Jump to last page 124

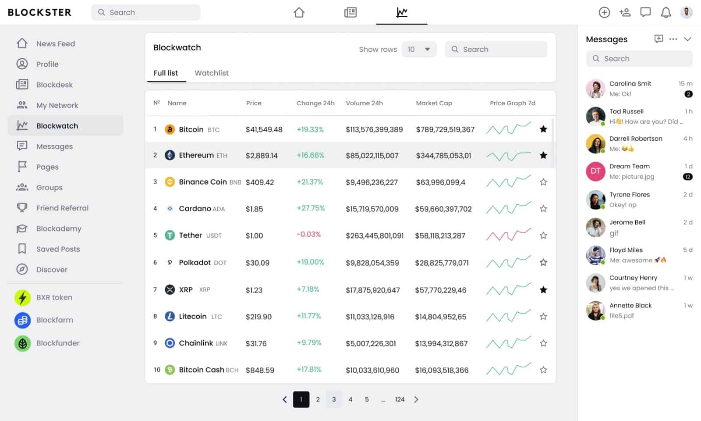400,400
